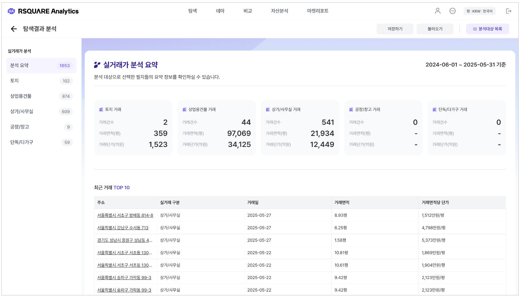Screen dimensions: 522x299
Task: Open the 분석대상 목록 list button
Action: click(x=487, y=29)
